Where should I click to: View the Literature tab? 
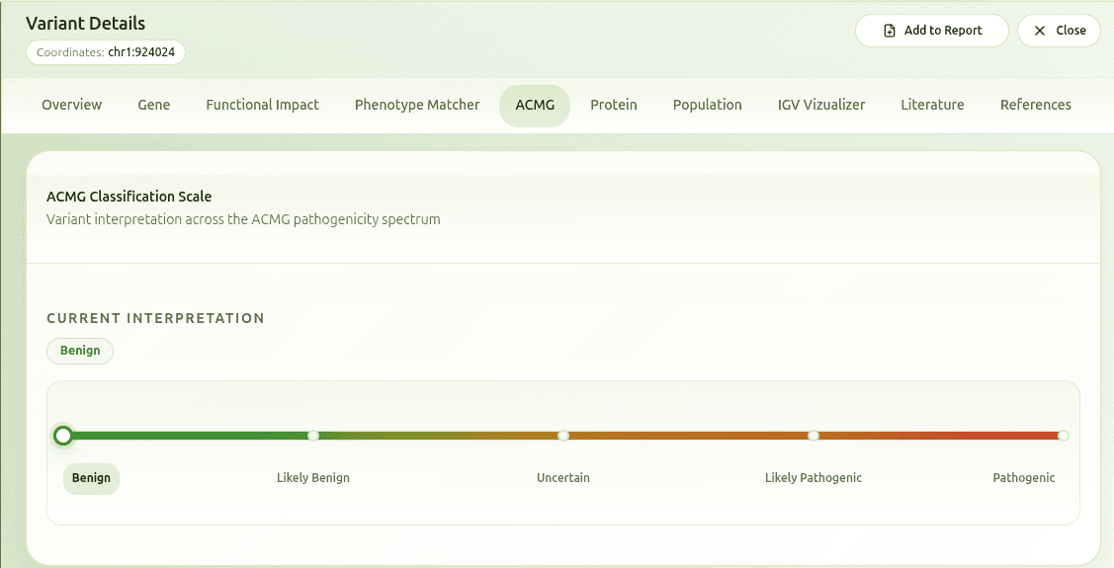[932, 105]
